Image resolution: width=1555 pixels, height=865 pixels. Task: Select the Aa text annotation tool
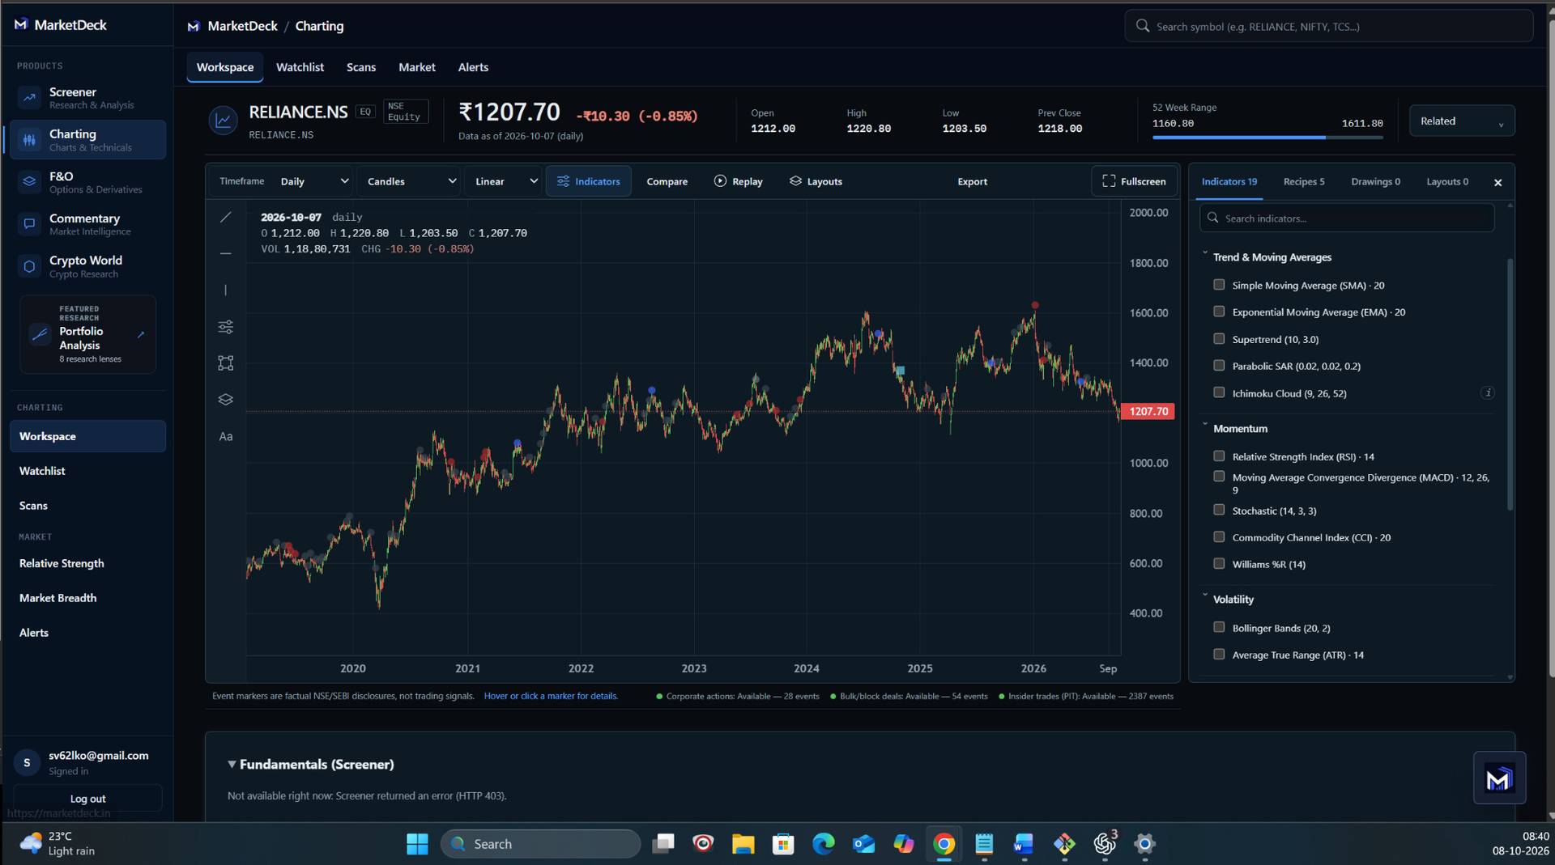[x=226, y=437]
